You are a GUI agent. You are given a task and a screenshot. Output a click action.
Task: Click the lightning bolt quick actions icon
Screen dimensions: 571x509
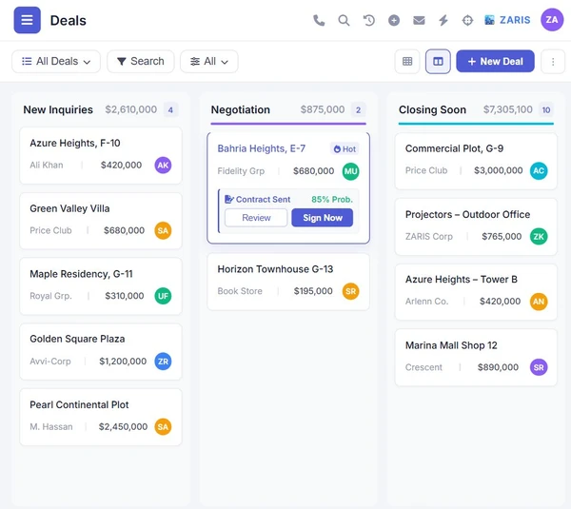pos(443,20)
